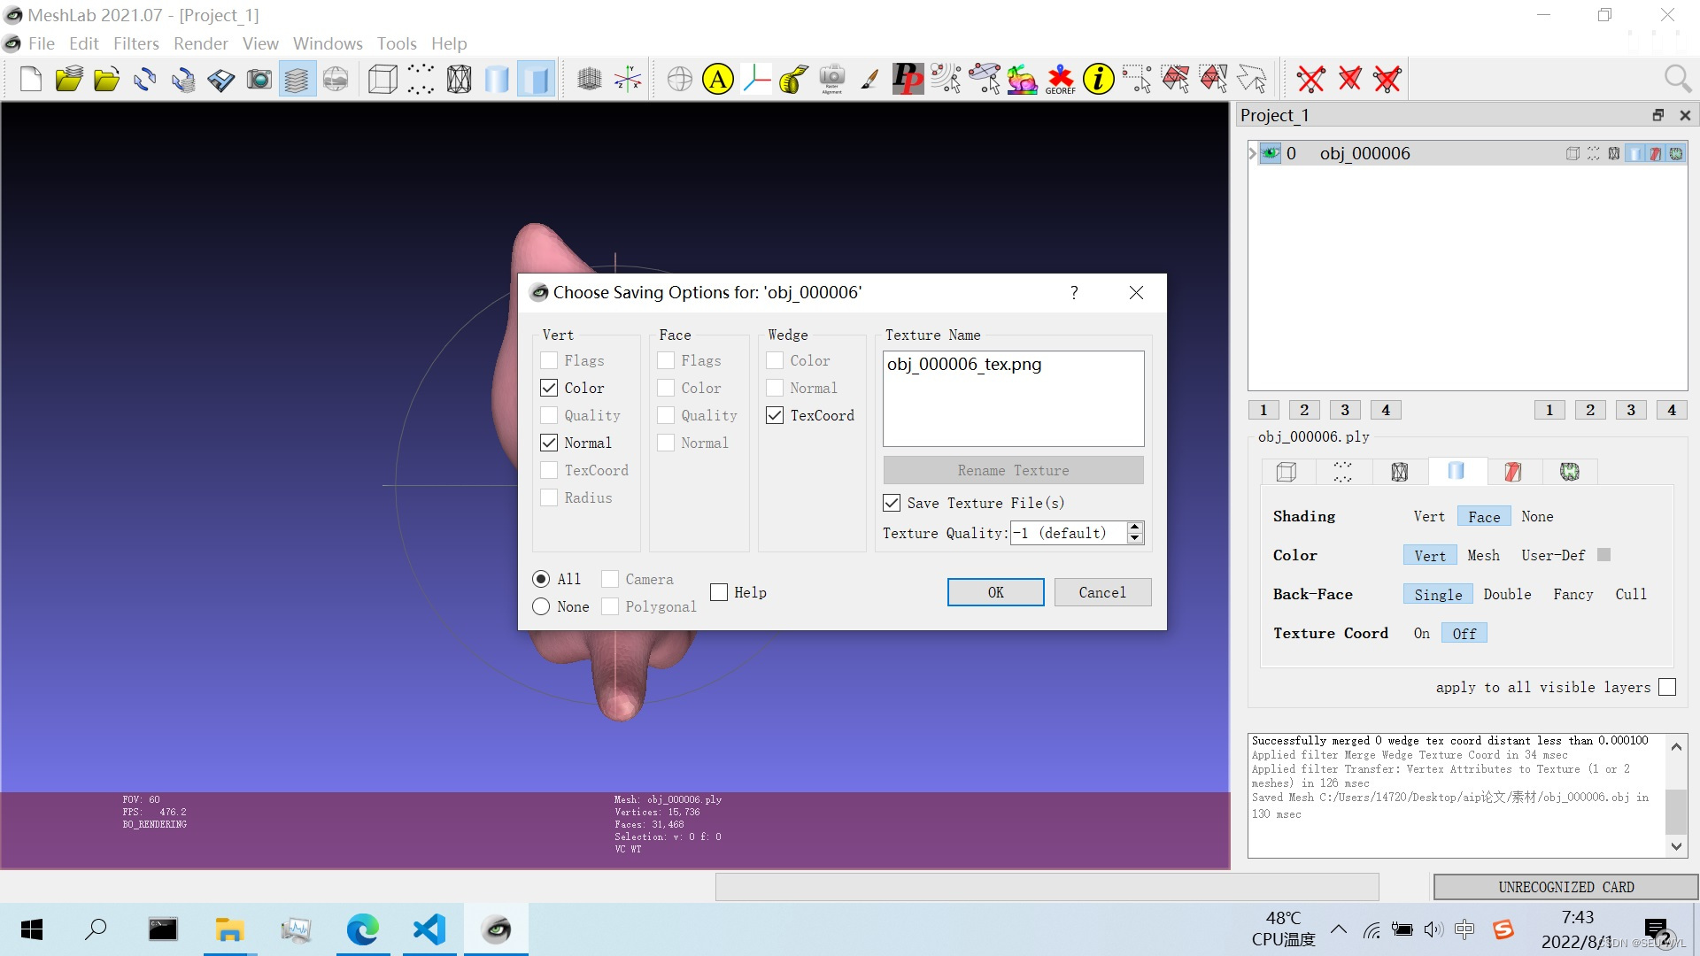Increase Texture Quality spinner value
Image resolution: width=1700 pixels, height=956 pixels.
[1134, 528]
